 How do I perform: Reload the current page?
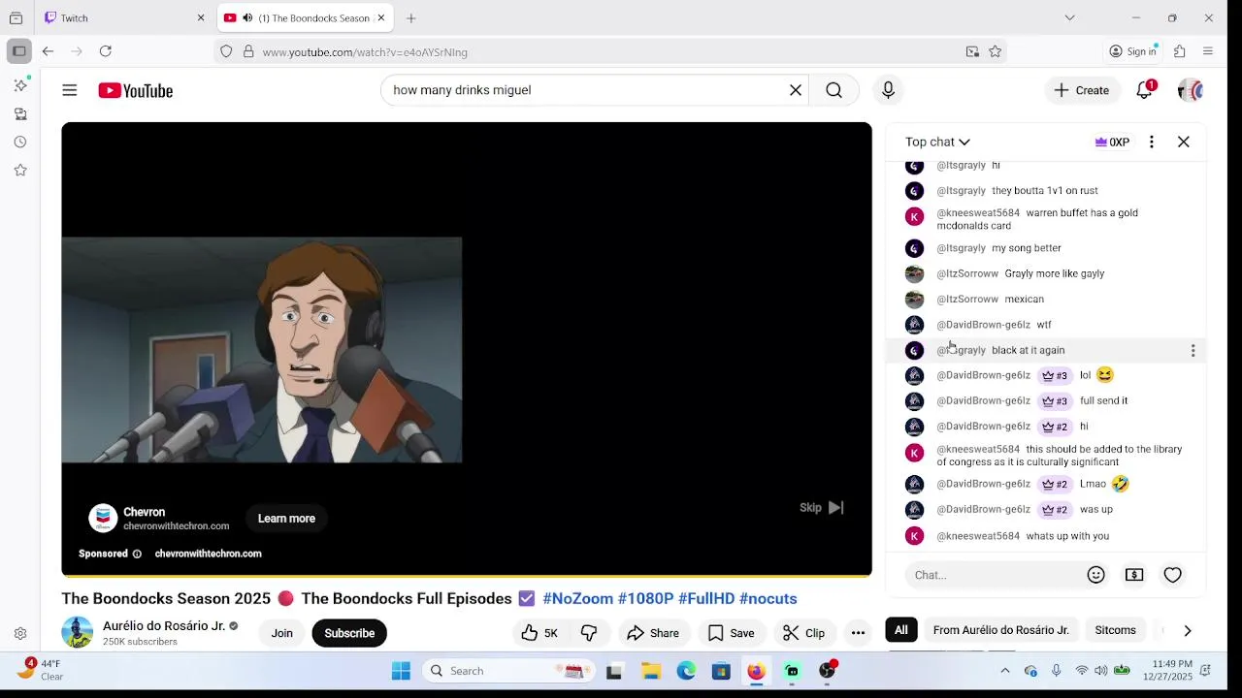tap(106, 51)
